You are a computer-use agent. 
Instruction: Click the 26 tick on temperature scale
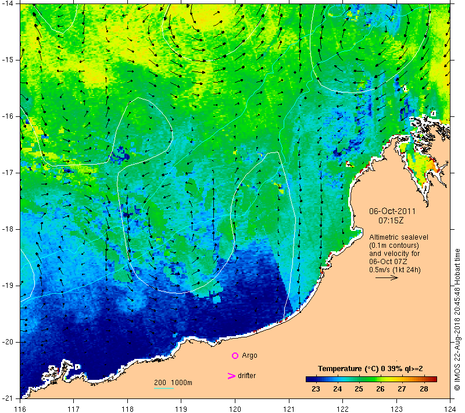coord(380,389)
